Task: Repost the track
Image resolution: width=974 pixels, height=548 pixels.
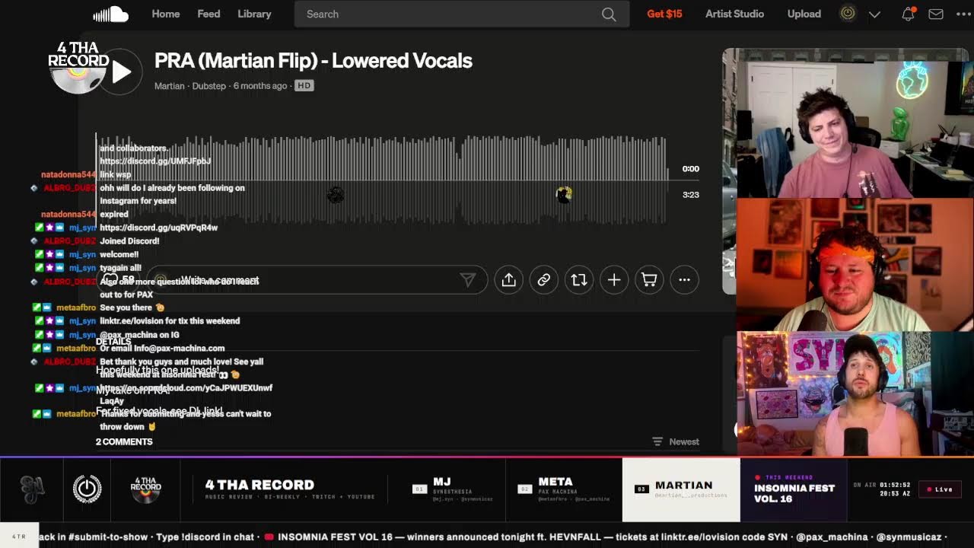Action: (x=579, y=280)
